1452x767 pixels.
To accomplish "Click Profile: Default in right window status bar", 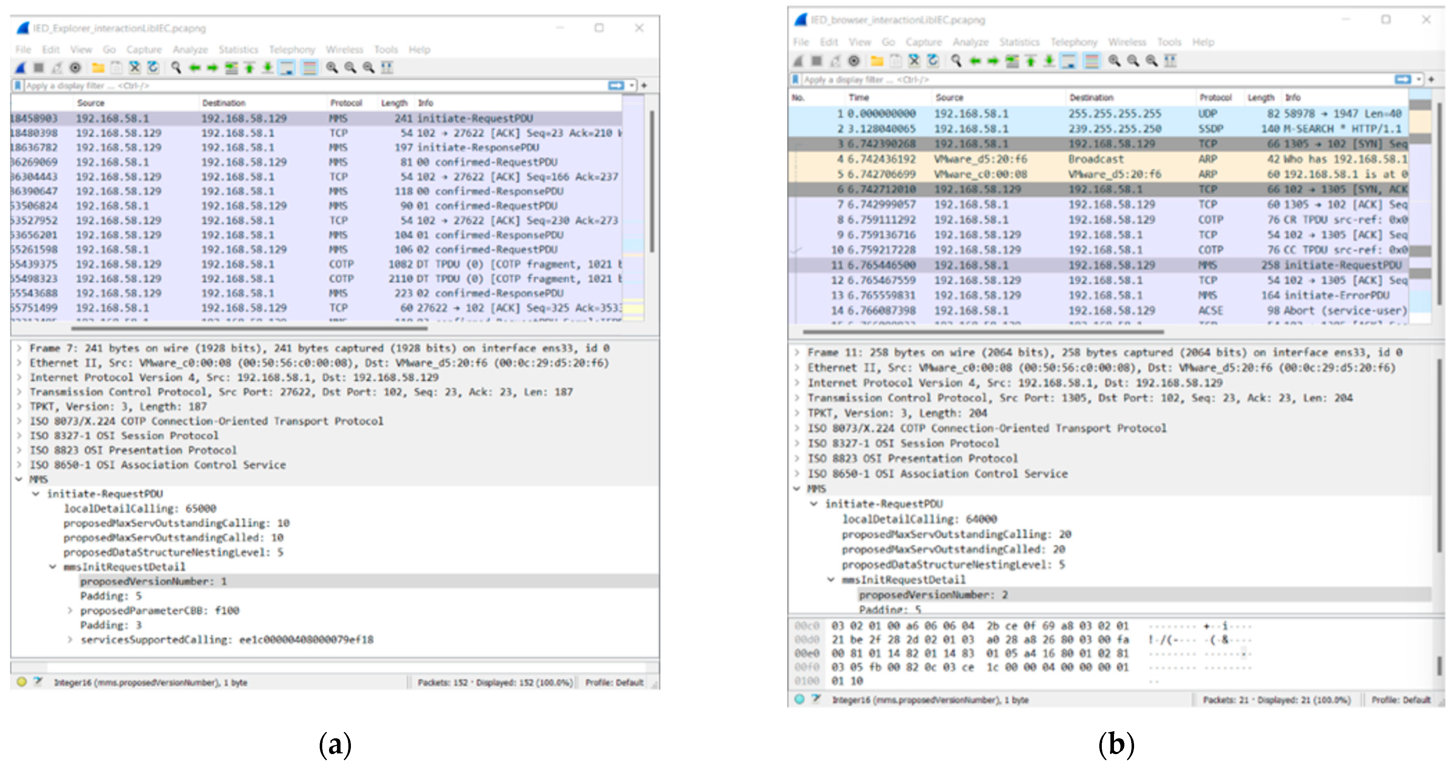I will [x=1400, y=700].
